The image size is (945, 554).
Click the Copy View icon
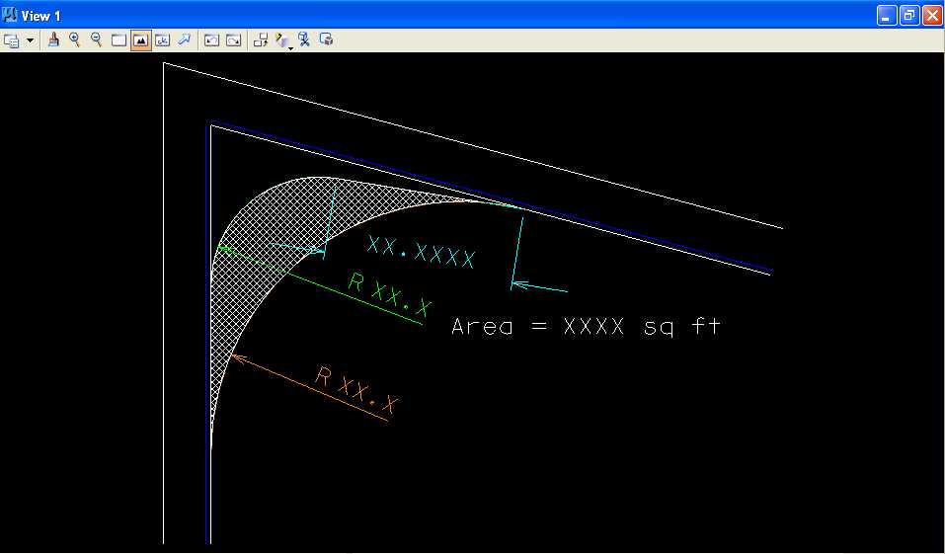[261, 40]
